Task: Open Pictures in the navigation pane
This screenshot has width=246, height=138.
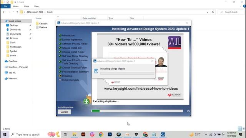Action: [14, 38]
